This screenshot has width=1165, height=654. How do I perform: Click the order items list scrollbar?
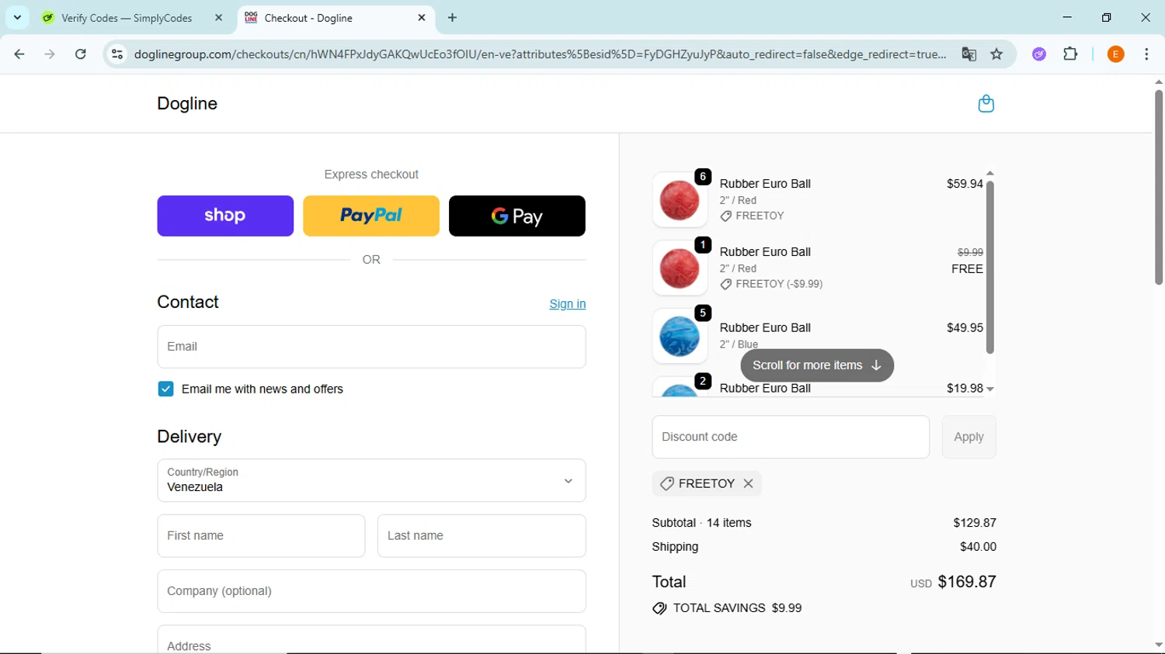989,268
